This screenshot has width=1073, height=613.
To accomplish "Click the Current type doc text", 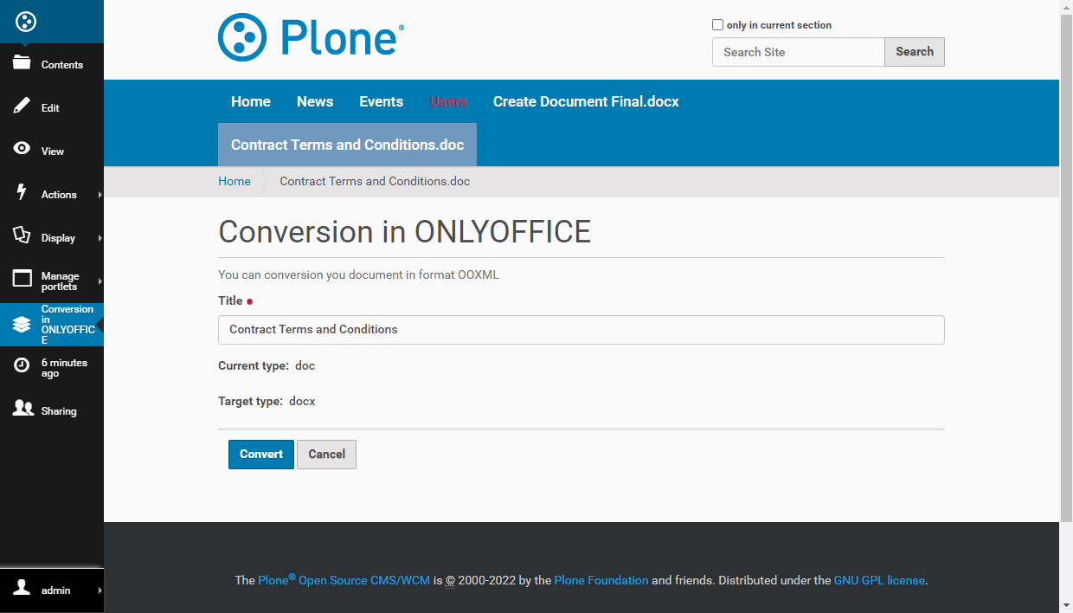I will (267, 365).
